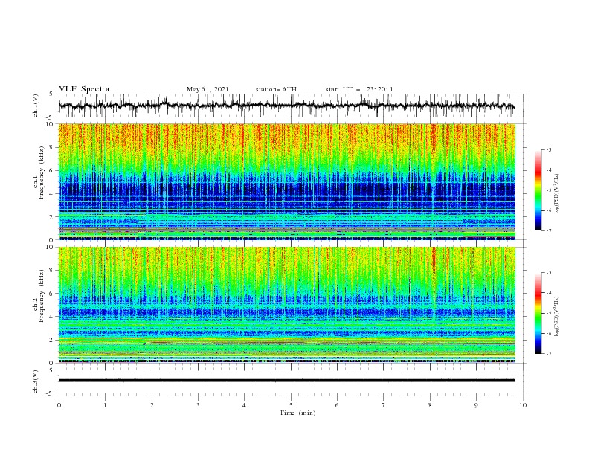Click the color scale bar beside ch.1 spectrogram

(x=538, y=190)
